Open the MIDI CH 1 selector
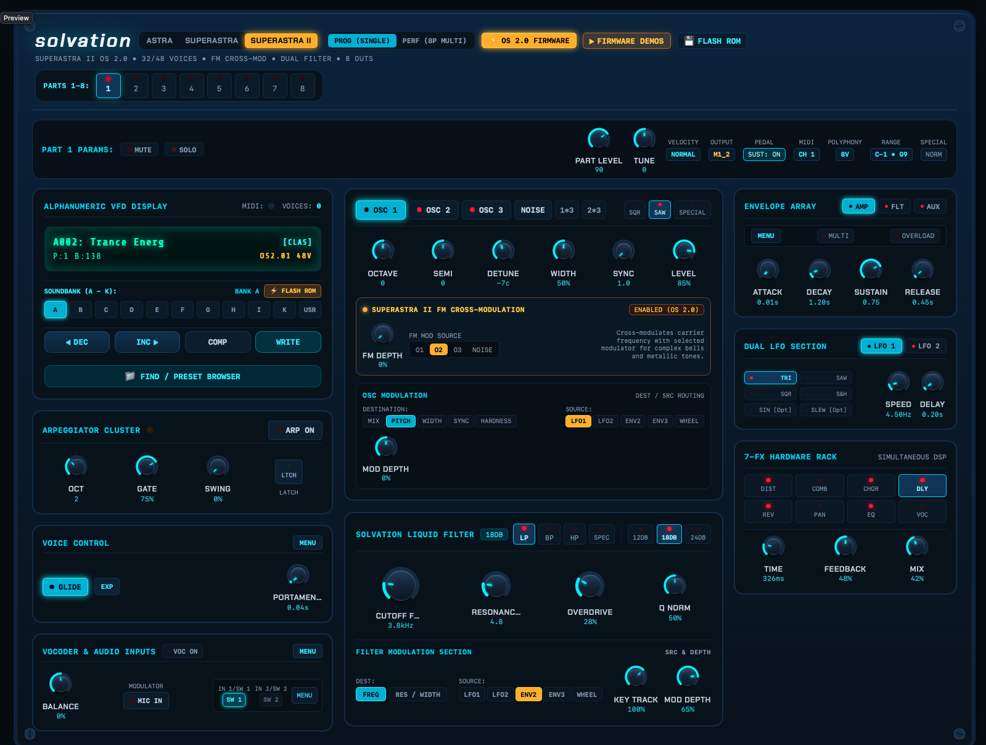The height and width of the screenshot is (745, 986). pyautogui.click(x=807, y=154)
